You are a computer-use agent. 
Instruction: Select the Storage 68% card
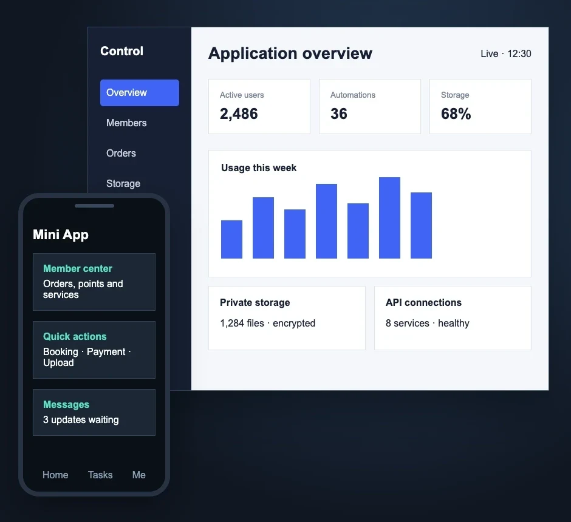[x=480, y=107]
